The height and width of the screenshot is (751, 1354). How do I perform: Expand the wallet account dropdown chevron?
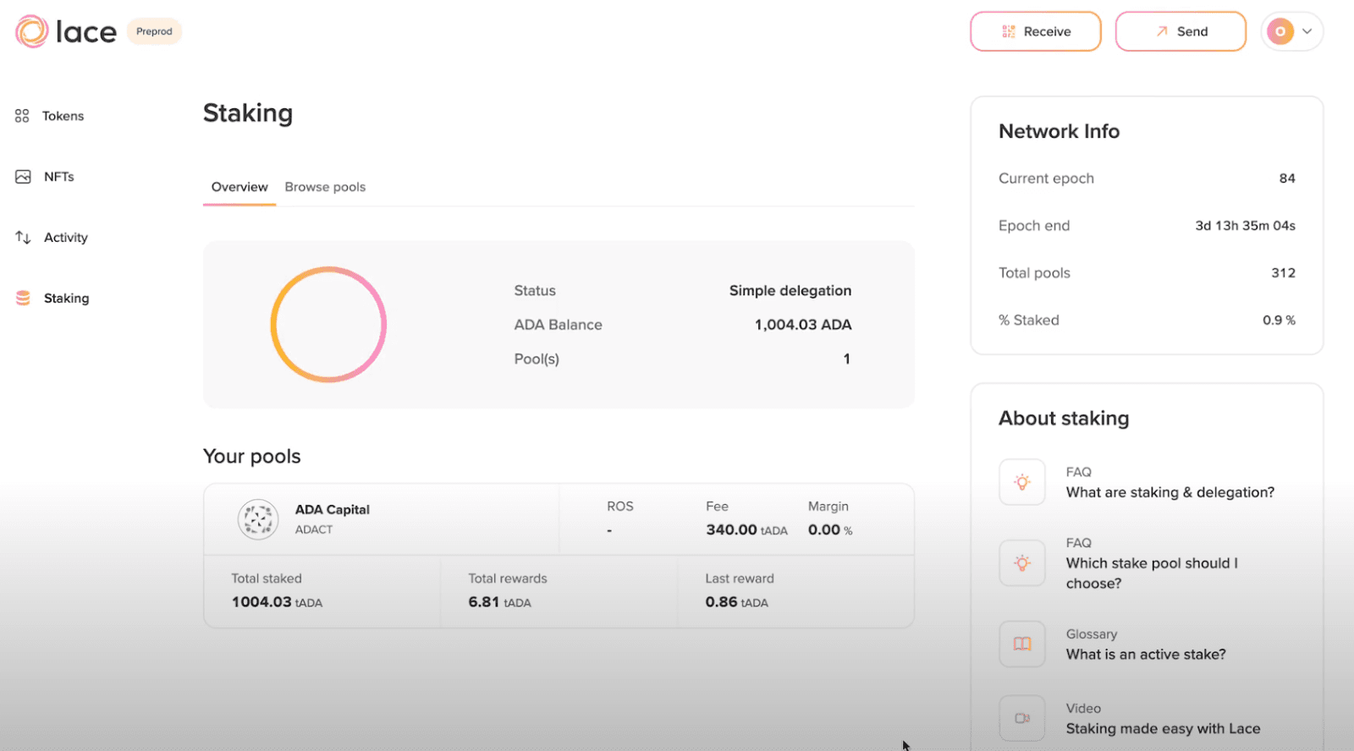tap(1307, 31)
